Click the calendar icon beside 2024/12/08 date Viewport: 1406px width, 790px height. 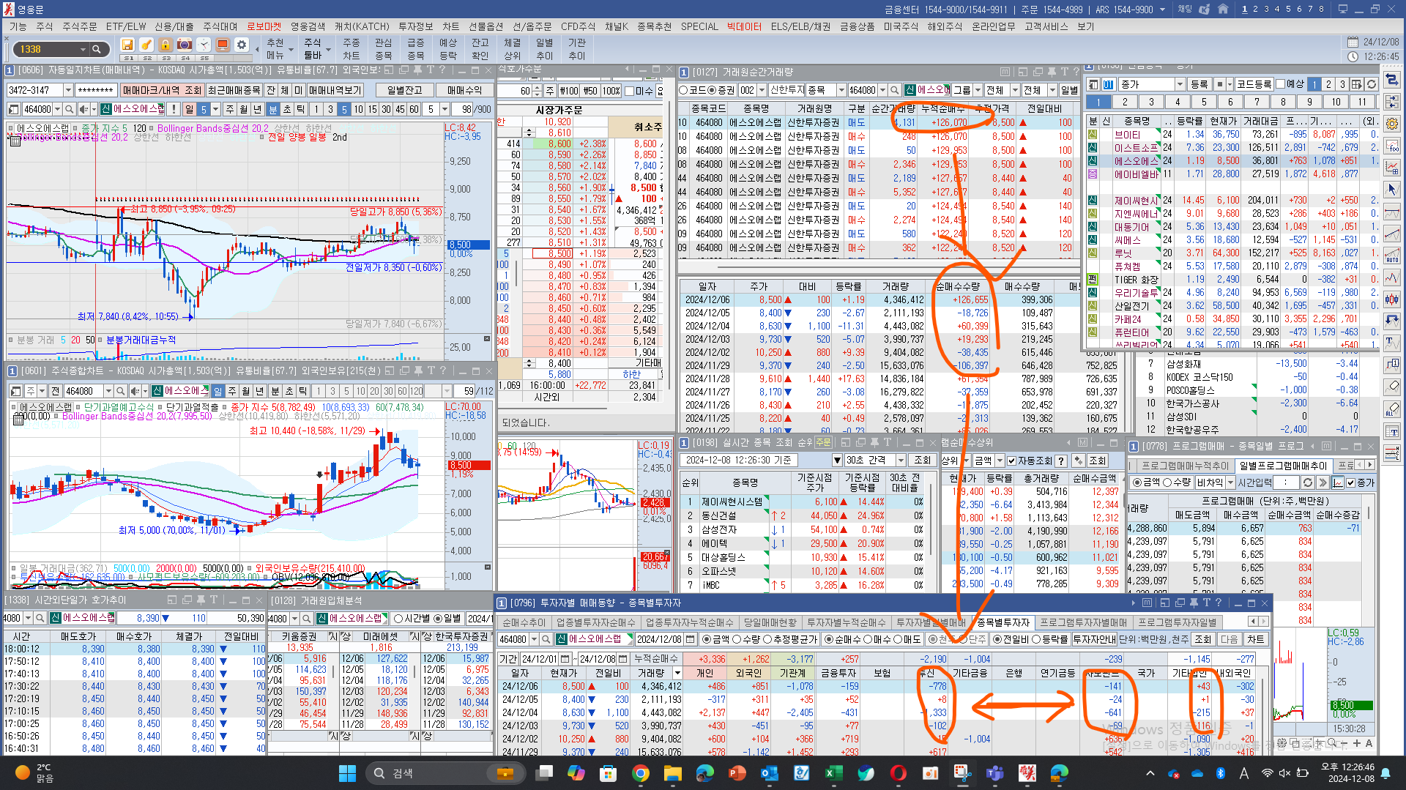click(x=689, y=639)
